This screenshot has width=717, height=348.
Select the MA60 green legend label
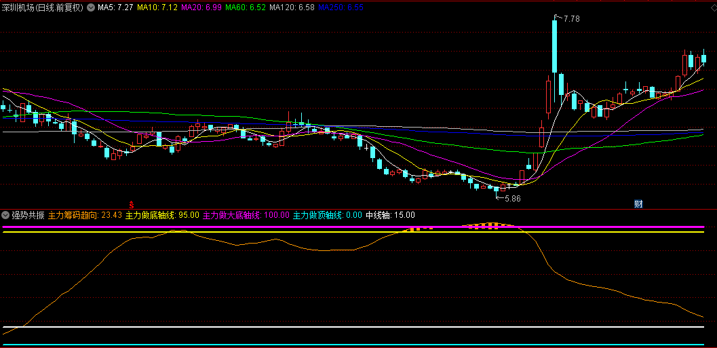point(246,7)
